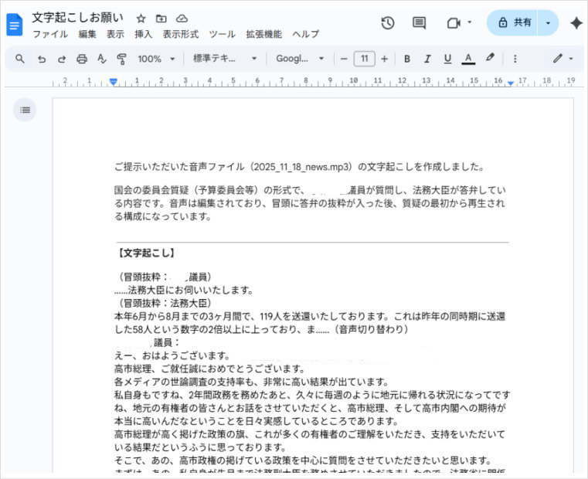
Task: Star this document
Action: tap(141, 18)
